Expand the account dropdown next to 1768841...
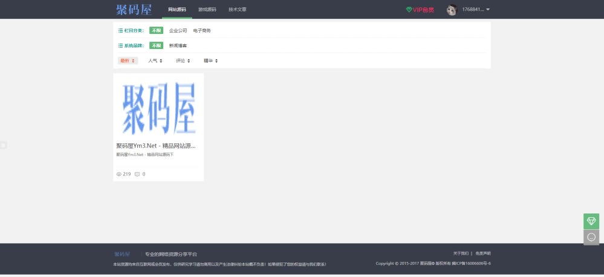The height and width of the screenshot is (277, 604). [488, 10]
